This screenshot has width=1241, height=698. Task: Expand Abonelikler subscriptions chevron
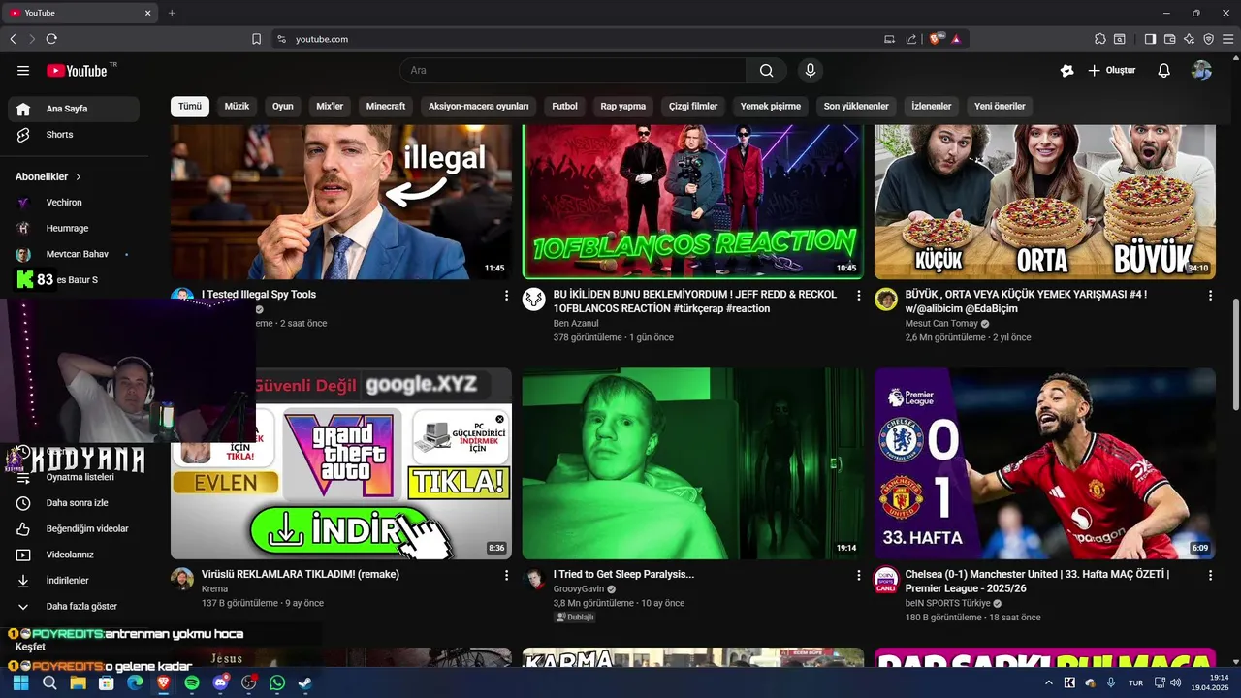(79, 177)
